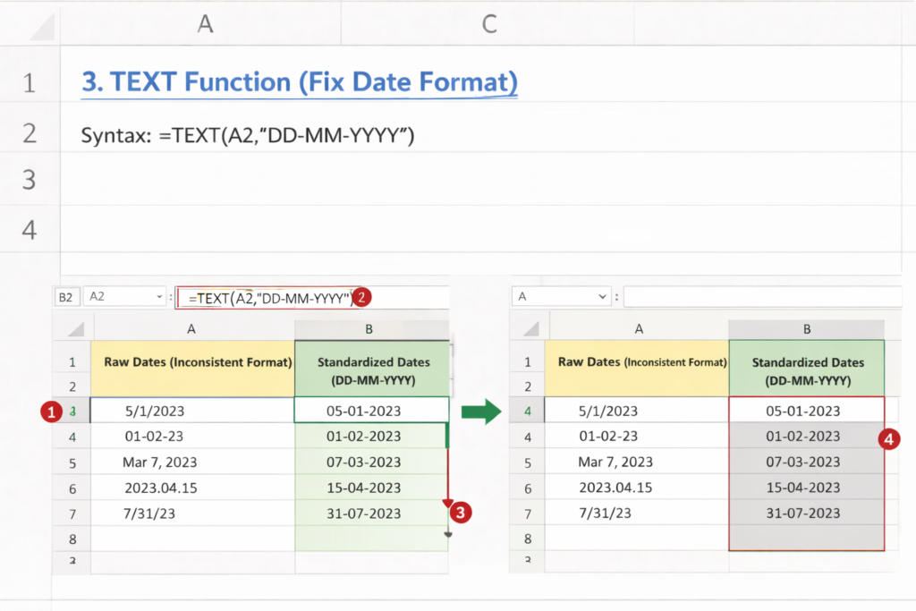Viewport: 916px width, 611px height.
Task: Click the B2 cell reference box
Action: coord(66,297)
